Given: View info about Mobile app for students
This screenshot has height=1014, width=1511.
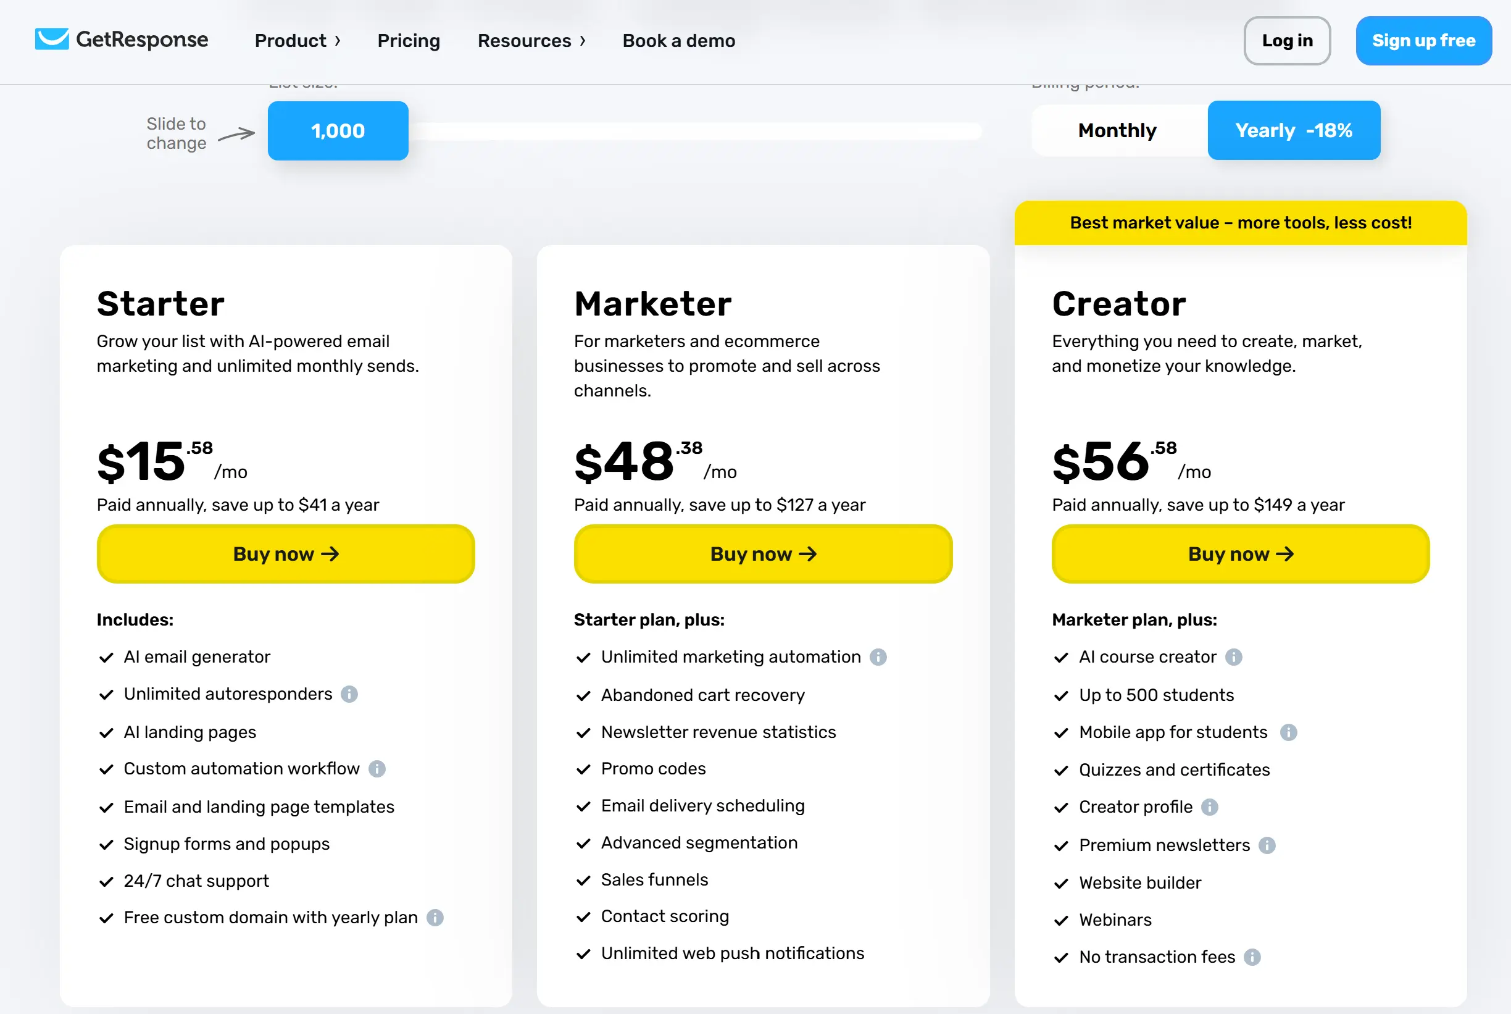Looking at the screenshot, I should coord(1289,732).
